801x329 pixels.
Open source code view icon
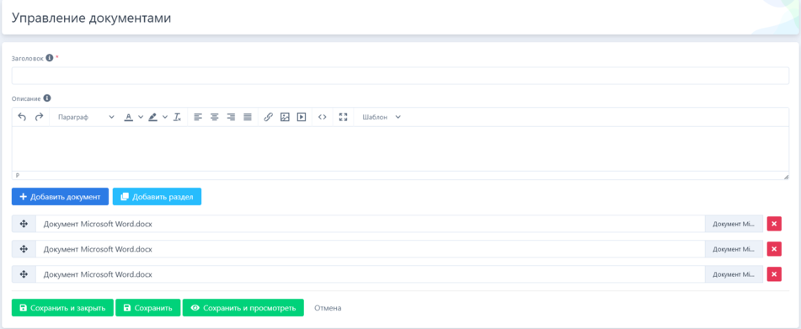pyautogui.click(x=322, y=117)
